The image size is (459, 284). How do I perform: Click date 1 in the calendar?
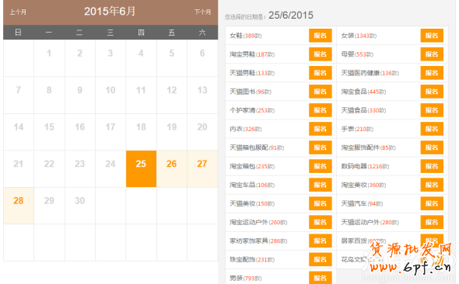point(49,58)
